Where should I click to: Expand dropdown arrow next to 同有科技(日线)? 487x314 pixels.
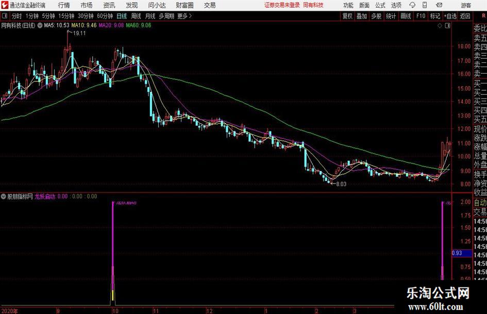click(40, 26)
